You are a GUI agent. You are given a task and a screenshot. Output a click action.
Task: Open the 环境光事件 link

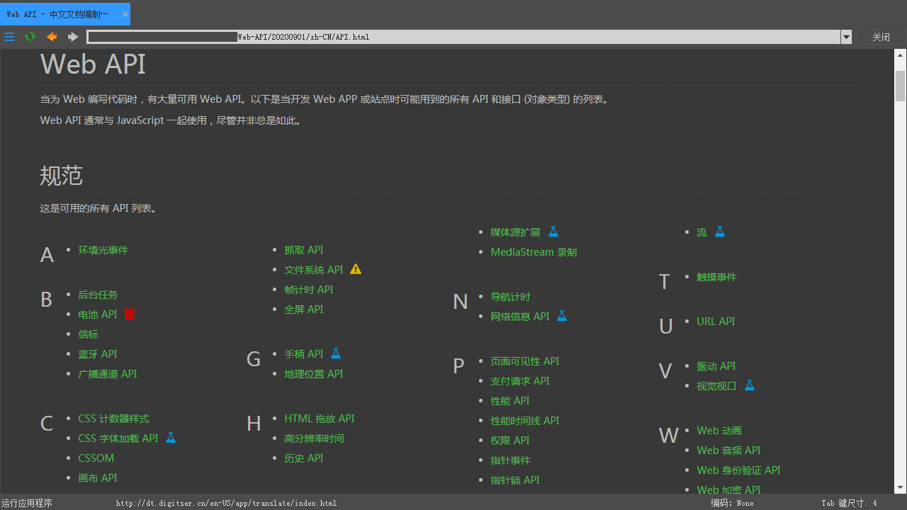coord(103,250)
